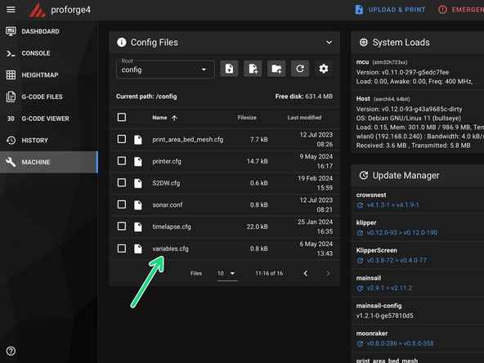Click the info icon beside Config Files

[x=121, y=42]
